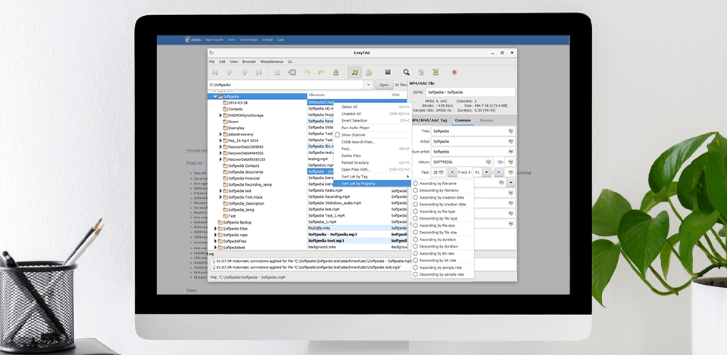The width and height of the screenshot is (727, 355).
Task: Open the Browser menu
Action: pos(249,61)
